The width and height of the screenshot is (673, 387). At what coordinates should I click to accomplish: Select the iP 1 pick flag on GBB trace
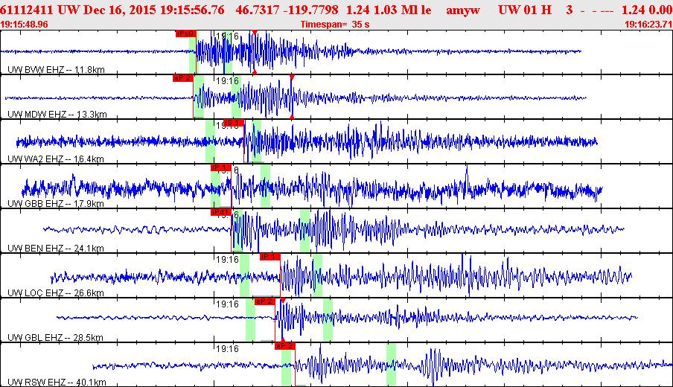click(221, 167)
